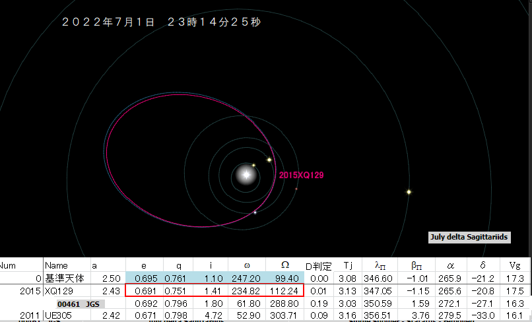Image resolution: width=532 pixels, height=322 pixels.
Task: Click the pink 2015XQ129 orbit label
Action: point(301,176)
